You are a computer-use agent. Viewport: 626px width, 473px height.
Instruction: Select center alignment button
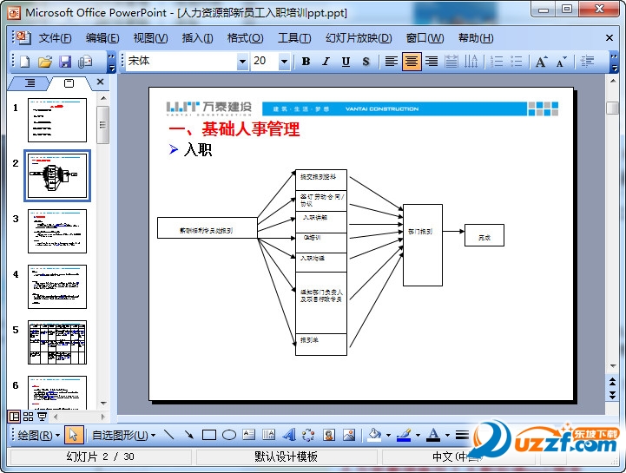pos(412,62)
